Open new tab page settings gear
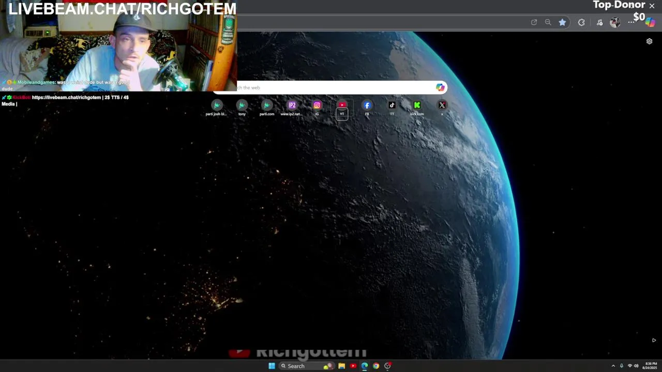The image size is (662, 372). (x=650, y=41)
